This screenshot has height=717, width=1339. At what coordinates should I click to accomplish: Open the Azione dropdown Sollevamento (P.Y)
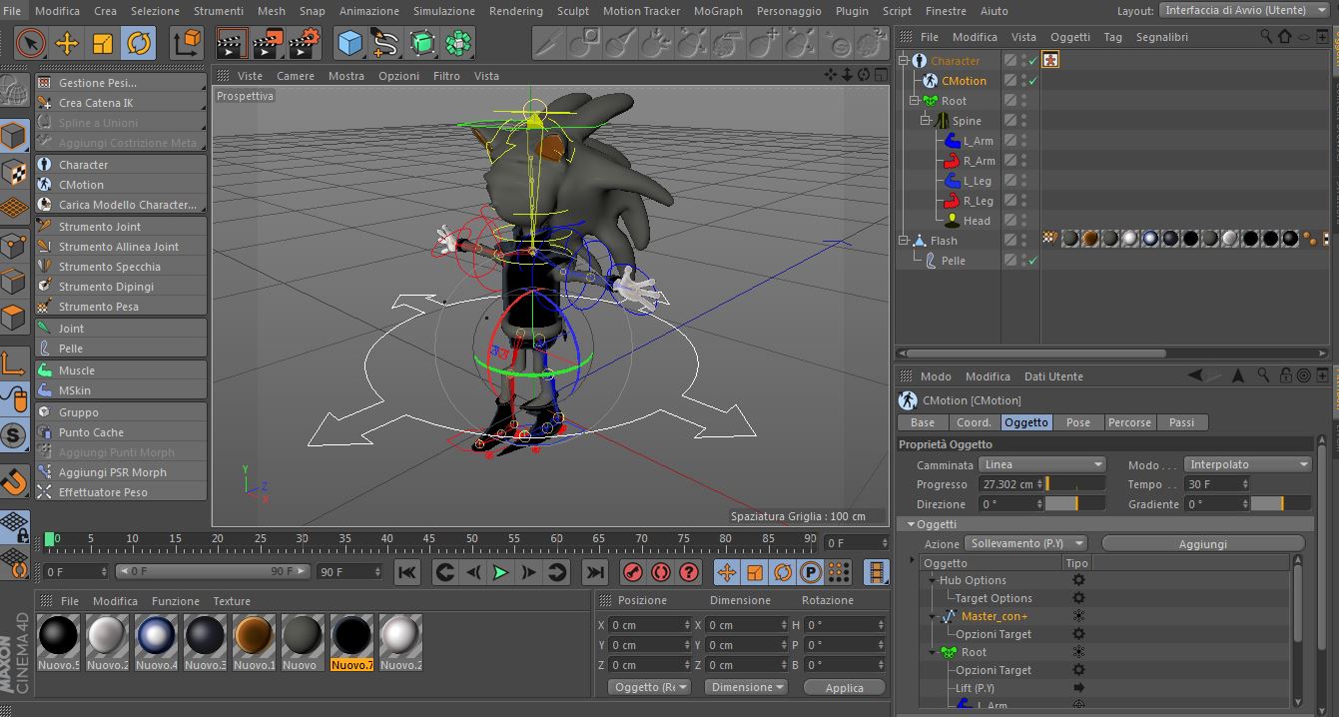pyautogui.click(x=1026, y=543)
